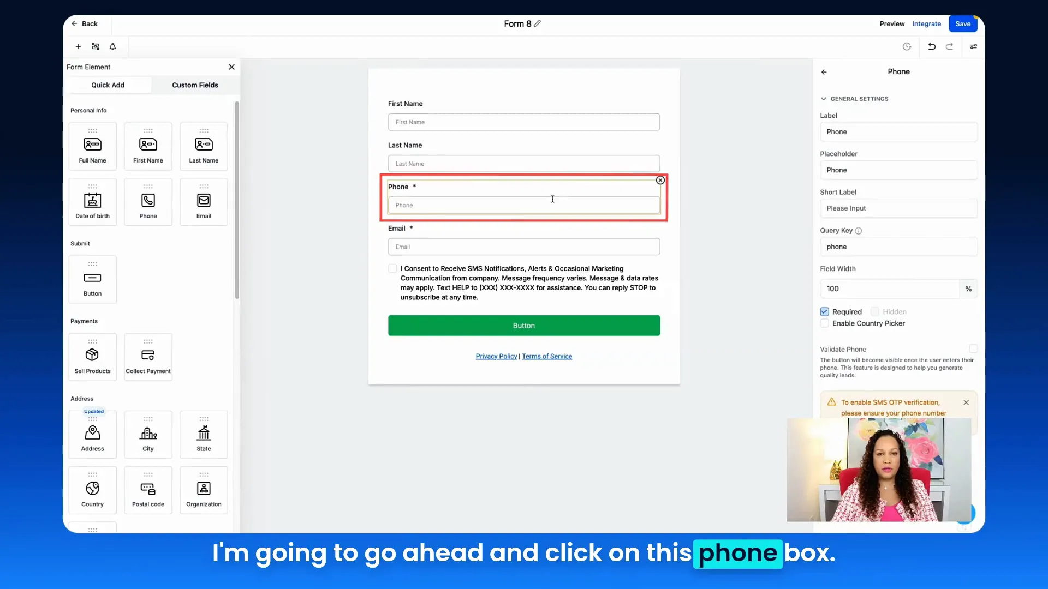Enable the Country Picker checkbox
1048x589 pixels.
coord(825,323)
